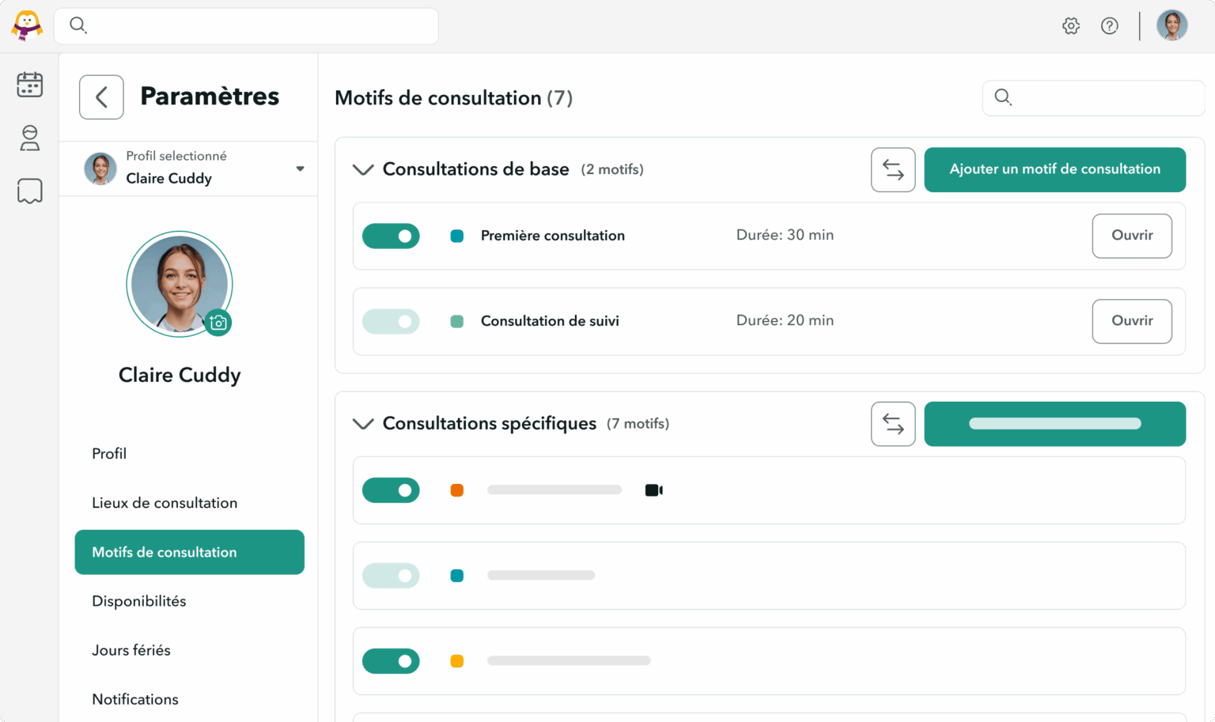Click the back arrow beside Paramètres

click(x=101, y=97)
